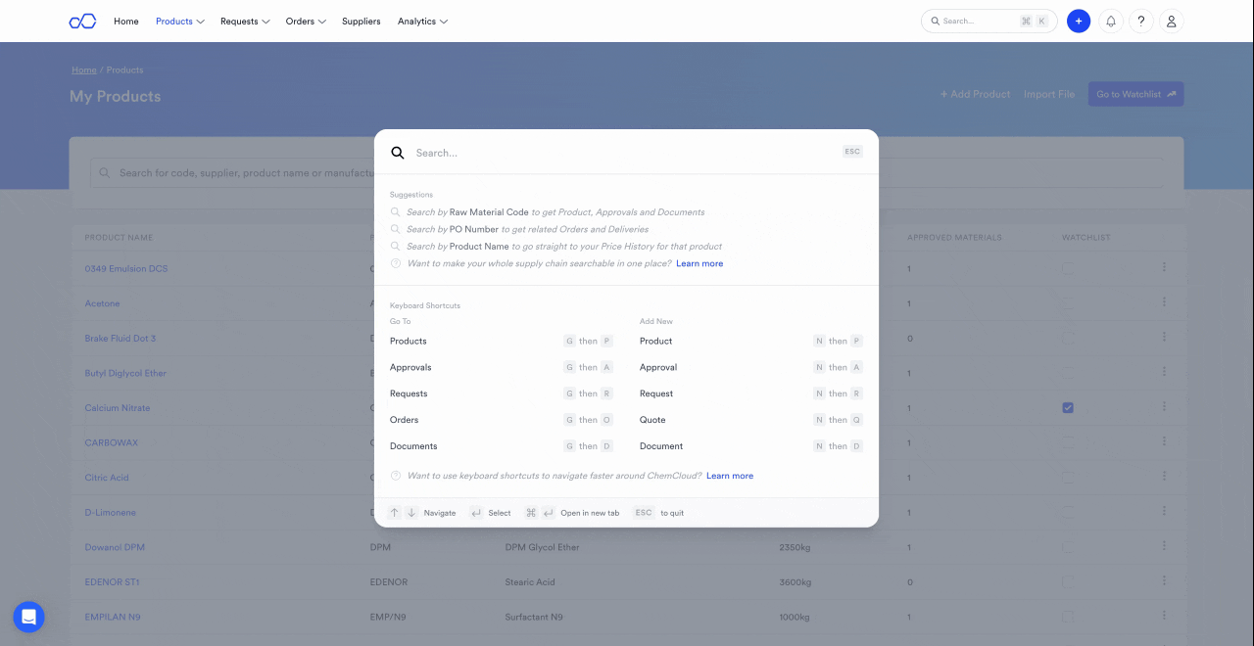This screenshot has height=646, width=1254.
Task: Select Go To Requests shortcut
Action: click(501, 393)
